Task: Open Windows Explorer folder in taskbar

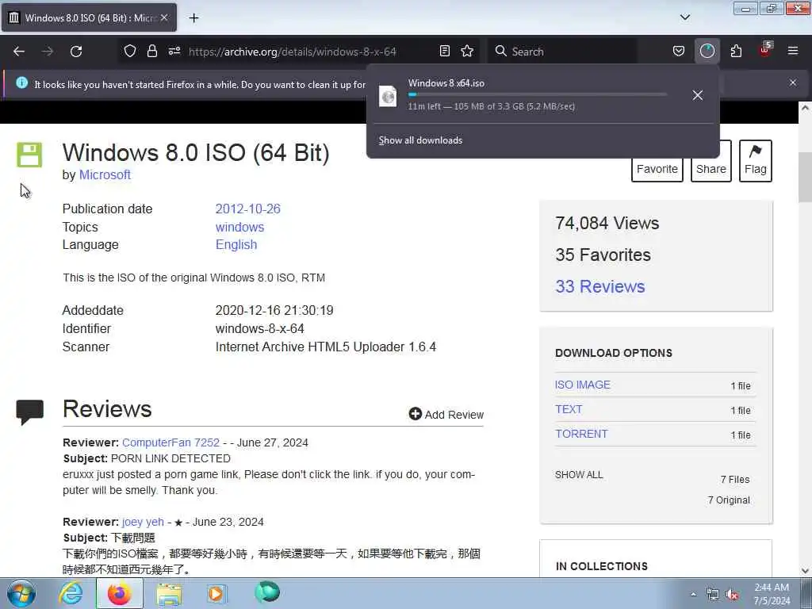Action: point(169,593)
